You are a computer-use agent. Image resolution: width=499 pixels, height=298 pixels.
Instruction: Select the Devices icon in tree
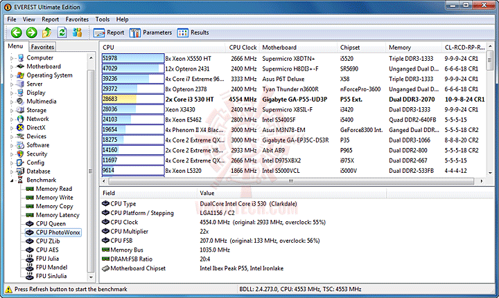(x=21, y=136)
